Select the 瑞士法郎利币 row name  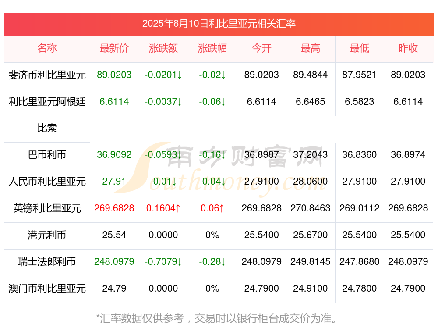[47, 262]
